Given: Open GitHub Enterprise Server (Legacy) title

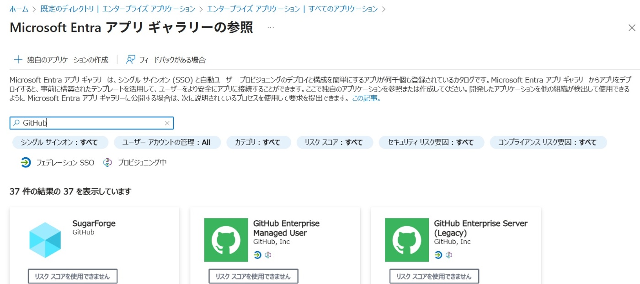Looking at the screenshot, I should pos(480,228).
